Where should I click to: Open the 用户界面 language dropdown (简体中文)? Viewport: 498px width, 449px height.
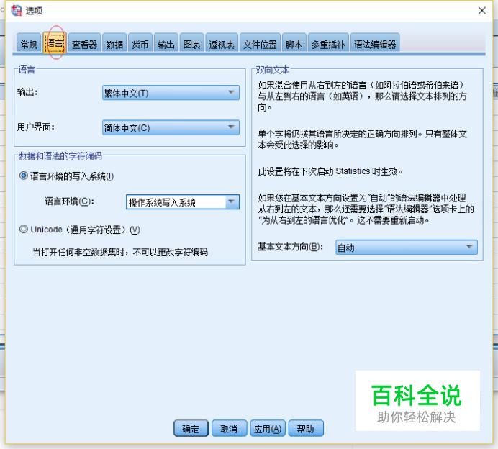(x=171, y=127)
